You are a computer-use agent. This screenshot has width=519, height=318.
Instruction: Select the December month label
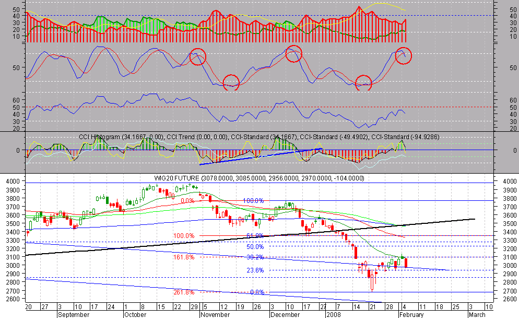[285, 314]
